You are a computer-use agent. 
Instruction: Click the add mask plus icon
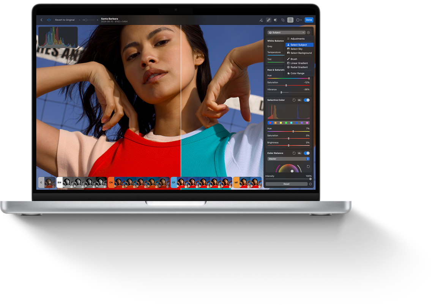point(308,33)
